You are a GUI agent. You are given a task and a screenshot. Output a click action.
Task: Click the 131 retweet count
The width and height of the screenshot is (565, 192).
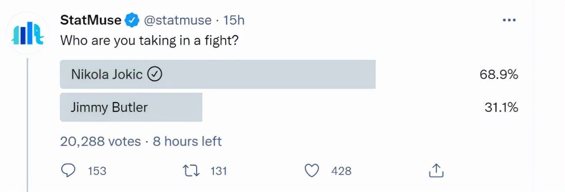[219, 171]
